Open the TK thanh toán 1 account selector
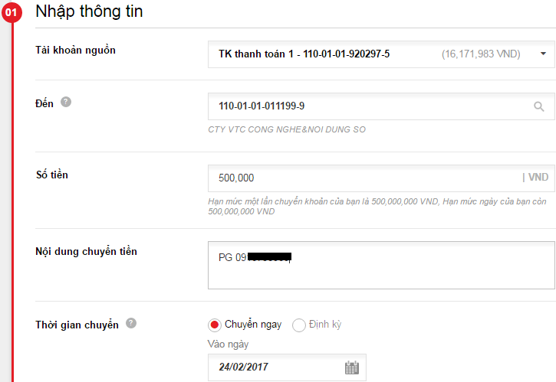 click(381, 54)
